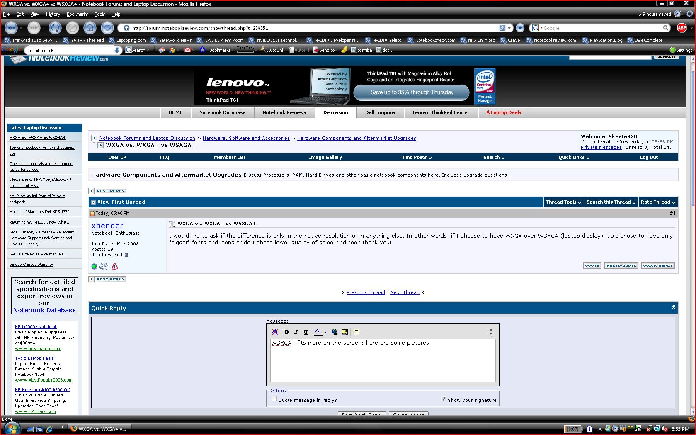Open the Tools menu
Image resolution: width=696 pixels, height=435 pixels.
99,14
